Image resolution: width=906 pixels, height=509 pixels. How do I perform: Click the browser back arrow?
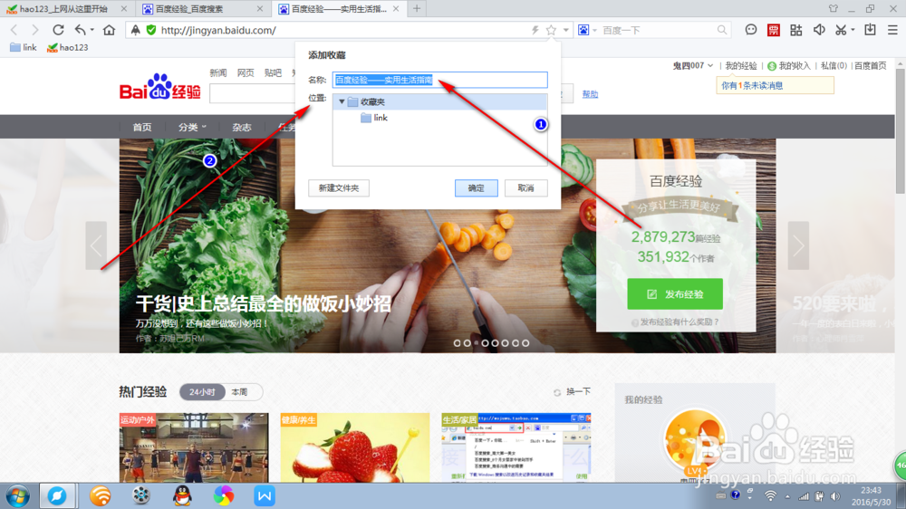[x=14, y=30]
